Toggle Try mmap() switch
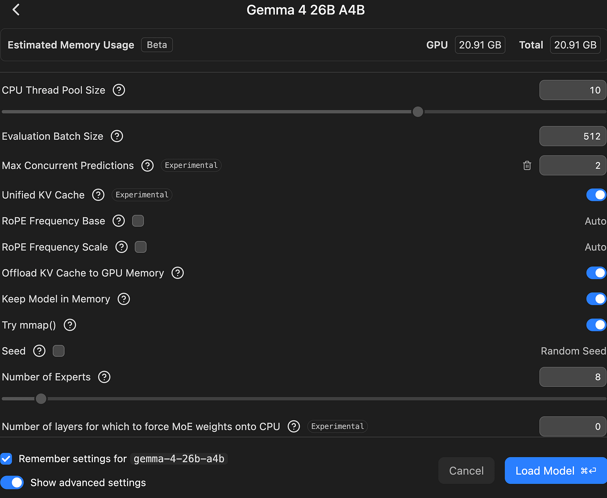This screenshot has height=498, width=607. pyautogui.click(x=596, y=325)
